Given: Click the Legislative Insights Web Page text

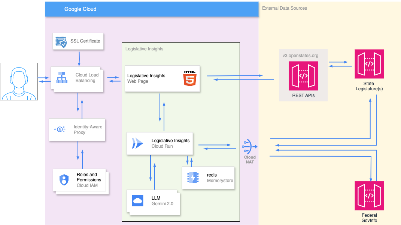Looking at the screenshot, I should [x=146, y=78].
